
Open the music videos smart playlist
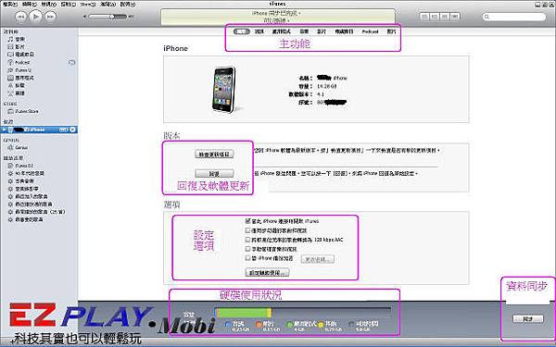[23, 189]
